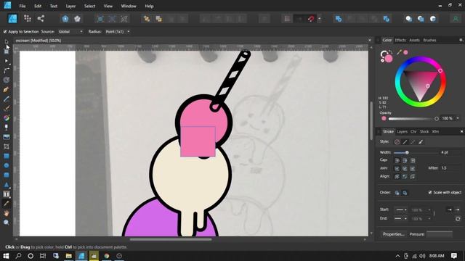This screenshot has width=465, height=261.
Task: Open the File menu
Action: (23, 6)
